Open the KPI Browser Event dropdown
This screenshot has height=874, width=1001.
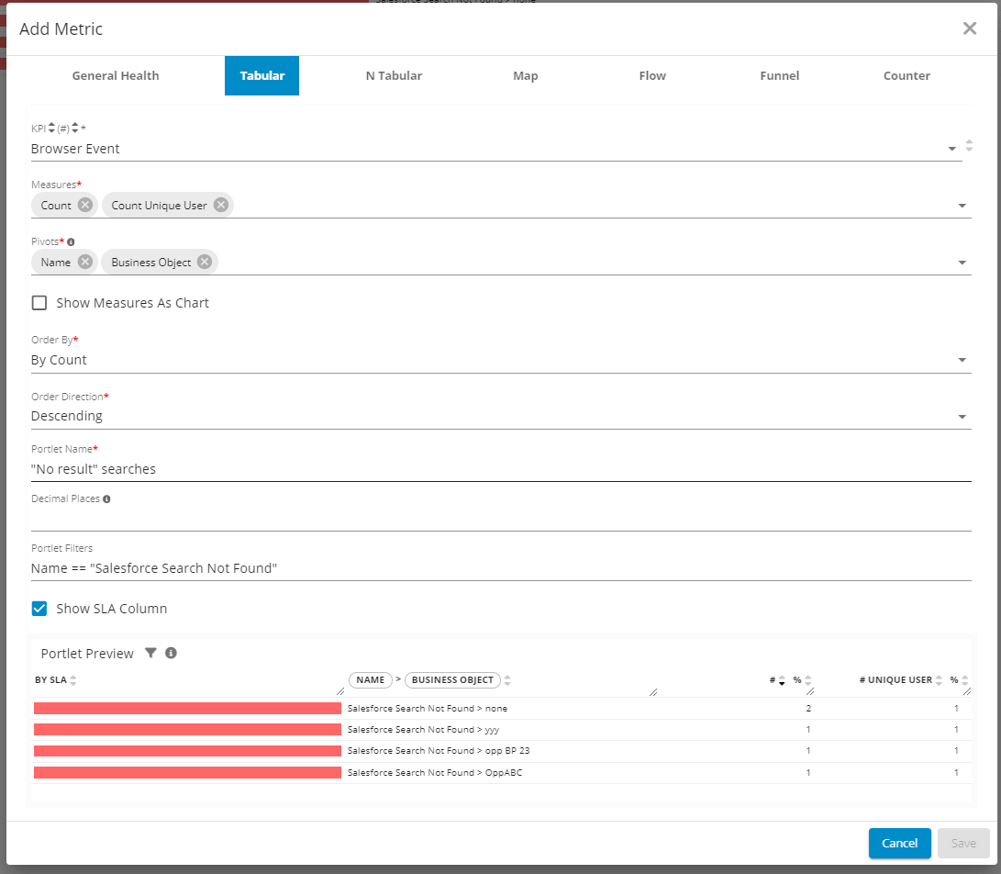tap(951, 149)
